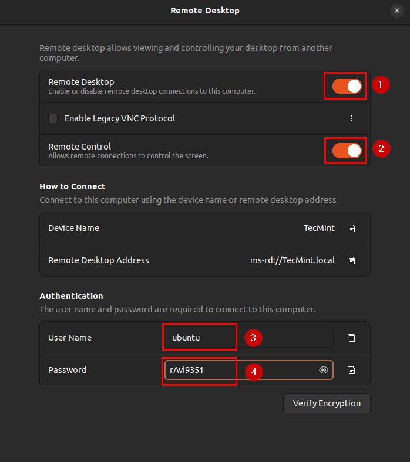Close the Remote Desktop dialog

(x=396, y=11)
